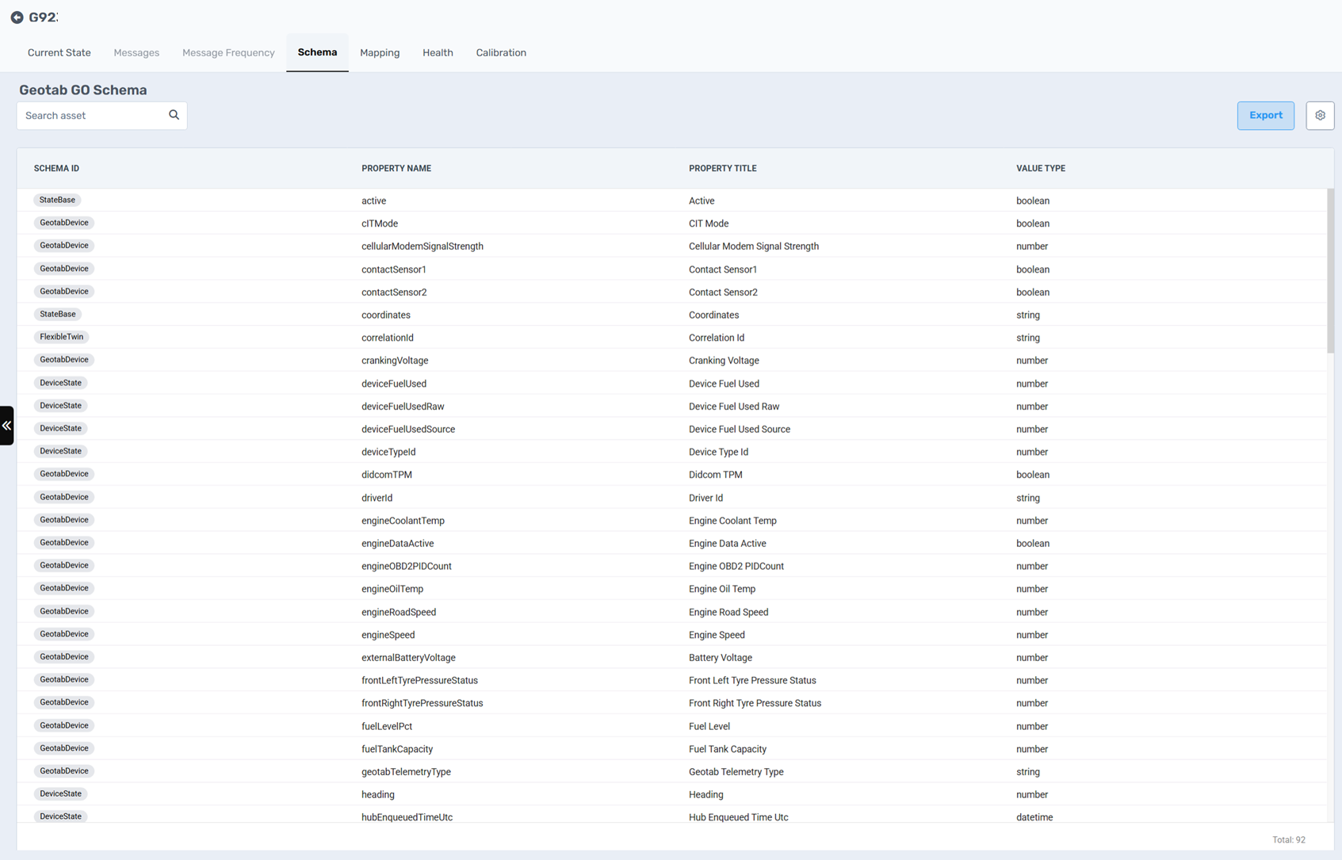Click the deviceTypeId property name
This screenshot has height=860, width=1342.
coord(388,452)
